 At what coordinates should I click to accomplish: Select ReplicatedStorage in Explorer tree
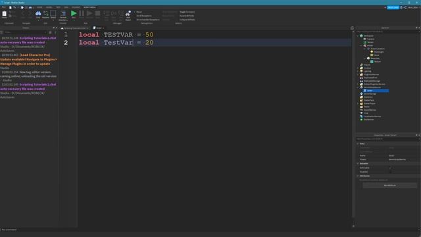pyautogui.click(x=372, y=81)
